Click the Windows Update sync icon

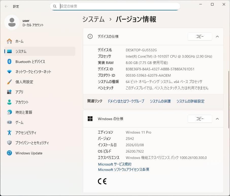point(9,153)
